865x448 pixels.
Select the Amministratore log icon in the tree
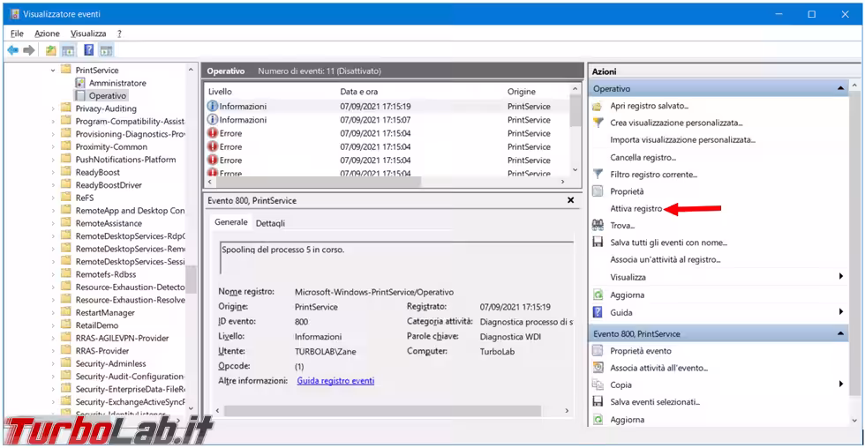click(x=80, y=83)
